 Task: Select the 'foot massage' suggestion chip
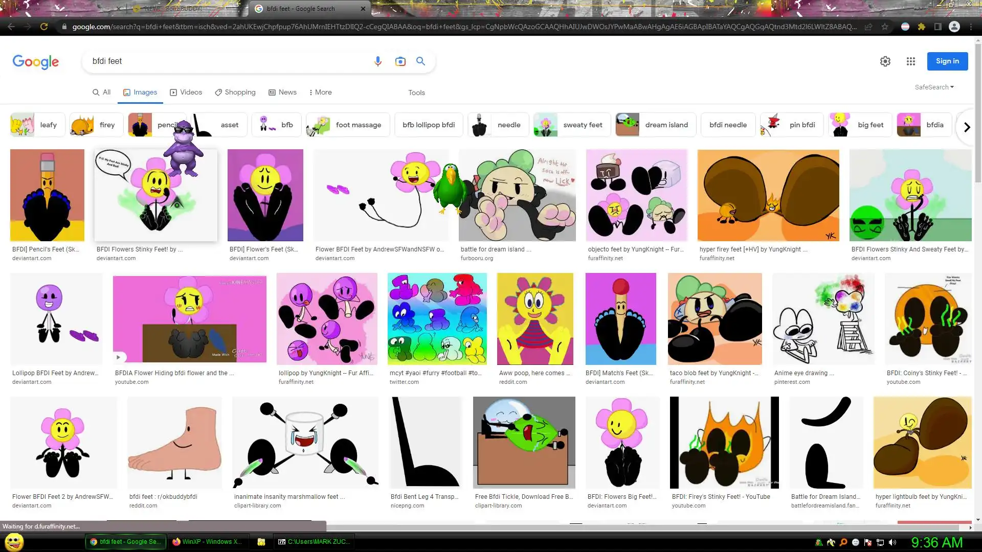348,125
